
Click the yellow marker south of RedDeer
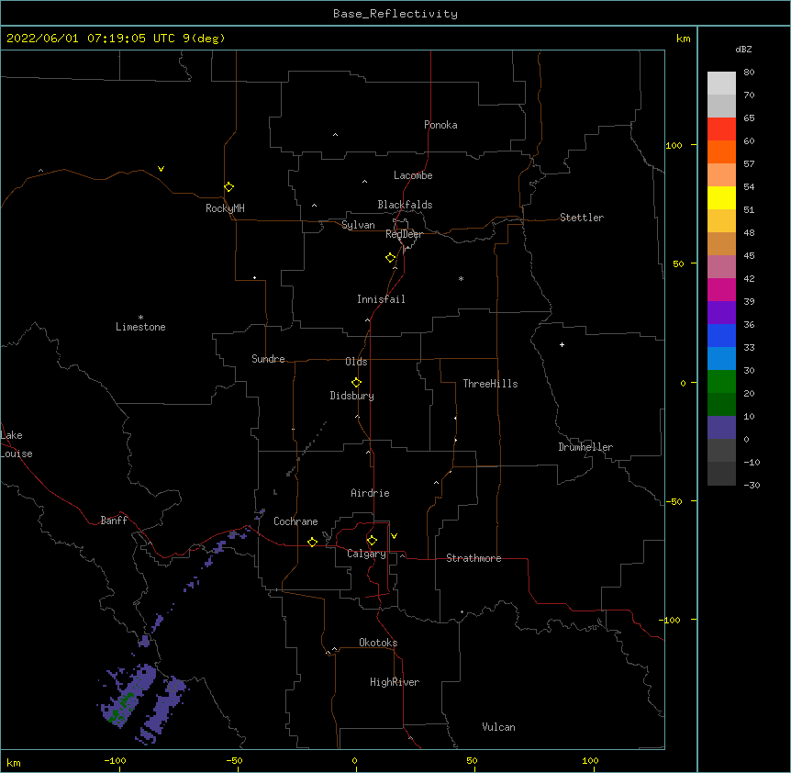pyautogui.click(x=391, y=258)
